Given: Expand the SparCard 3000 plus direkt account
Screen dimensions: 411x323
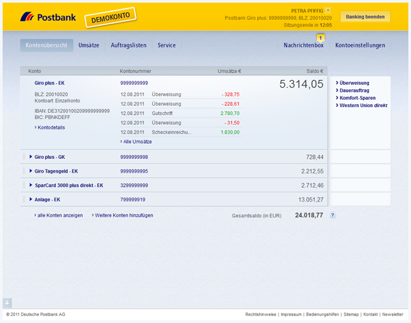Looking at the screenshot, I should pos(31,185).
